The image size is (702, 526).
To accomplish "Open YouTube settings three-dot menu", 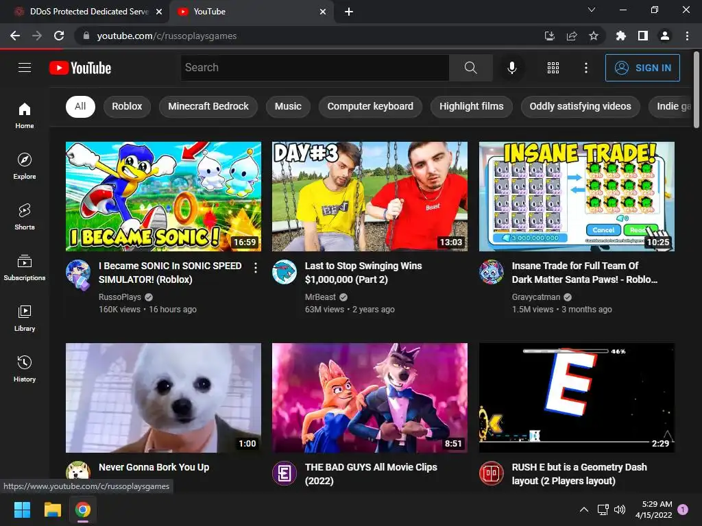I will [585, 68].
